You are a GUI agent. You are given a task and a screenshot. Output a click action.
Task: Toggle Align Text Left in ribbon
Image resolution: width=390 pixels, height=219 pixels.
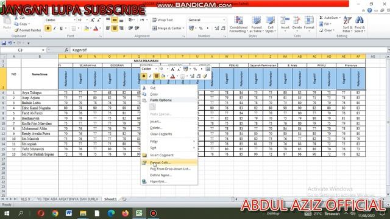[108, 29]
